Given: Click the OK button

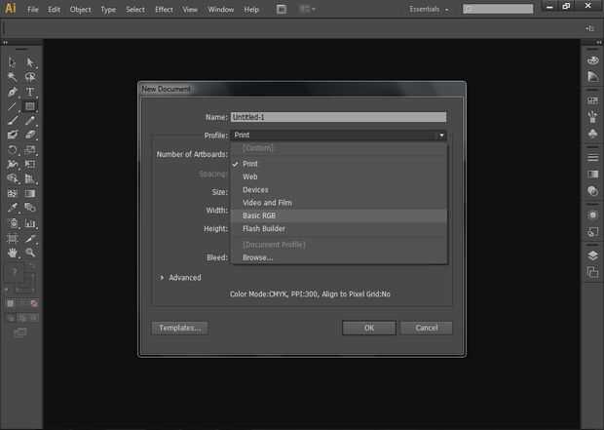Looking at the screenshot, I should click(369, 329).
